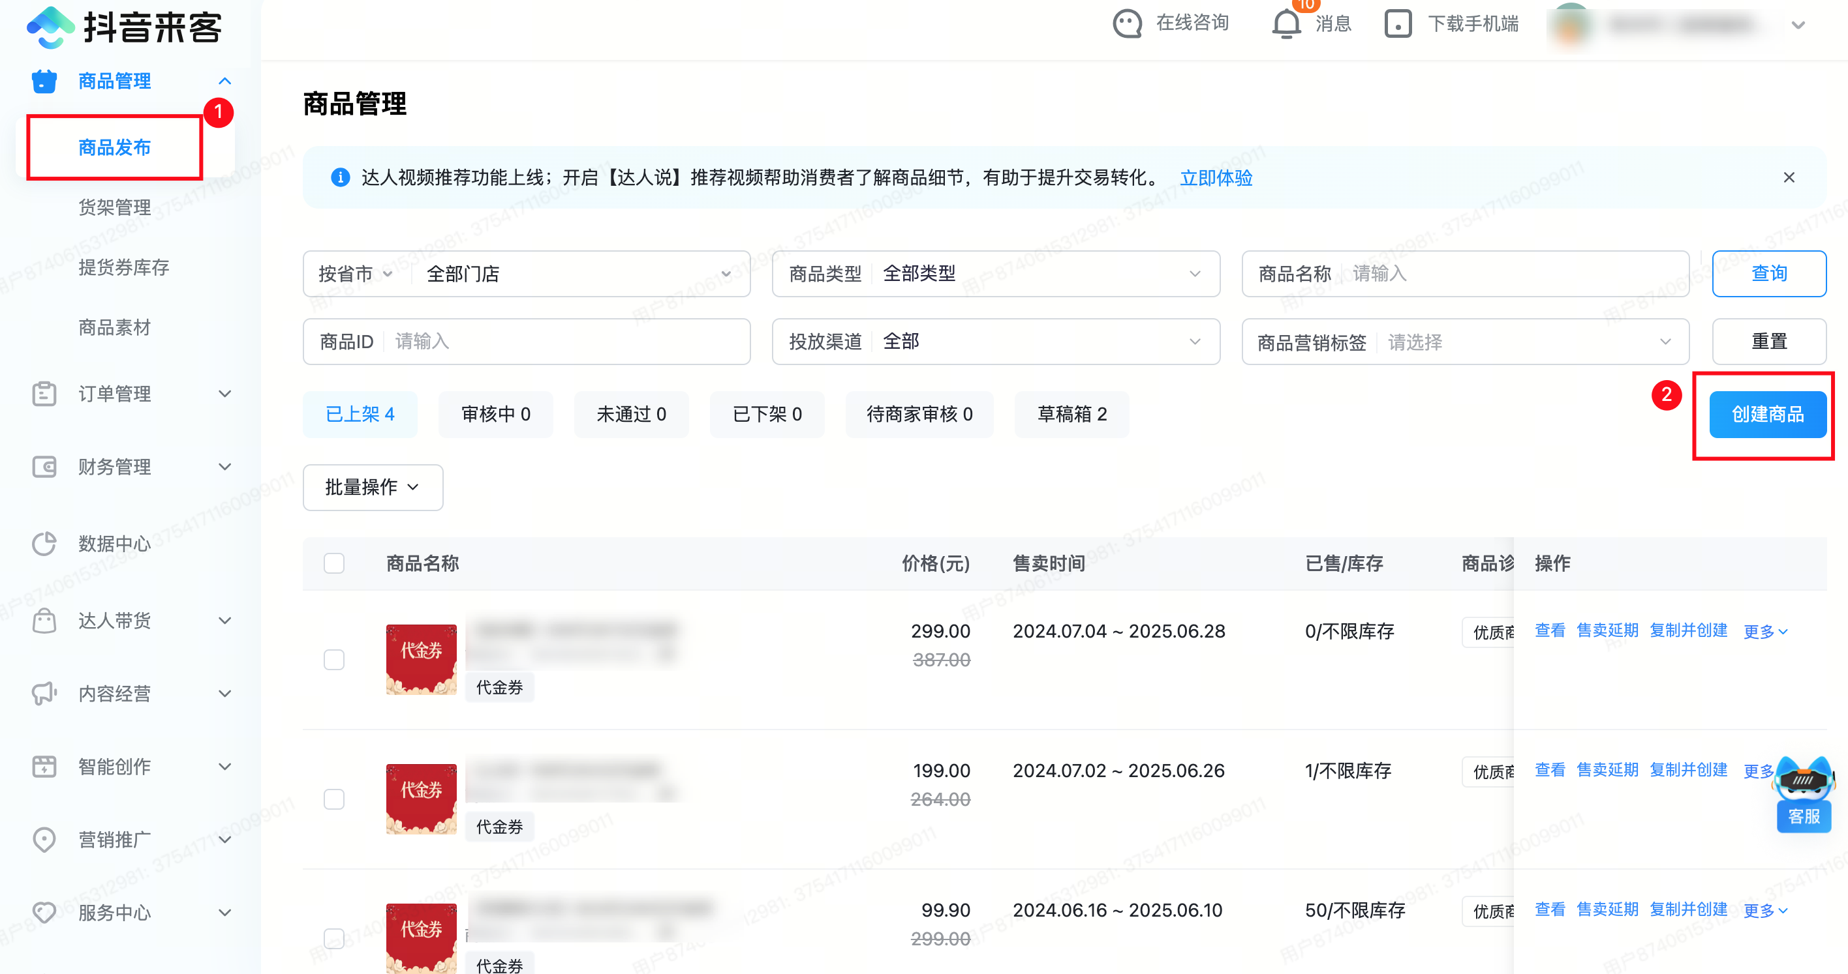The image size is (1848, 974).
Task: Check the 299.00 voucher row checkbox
Action: coord(333,659)
